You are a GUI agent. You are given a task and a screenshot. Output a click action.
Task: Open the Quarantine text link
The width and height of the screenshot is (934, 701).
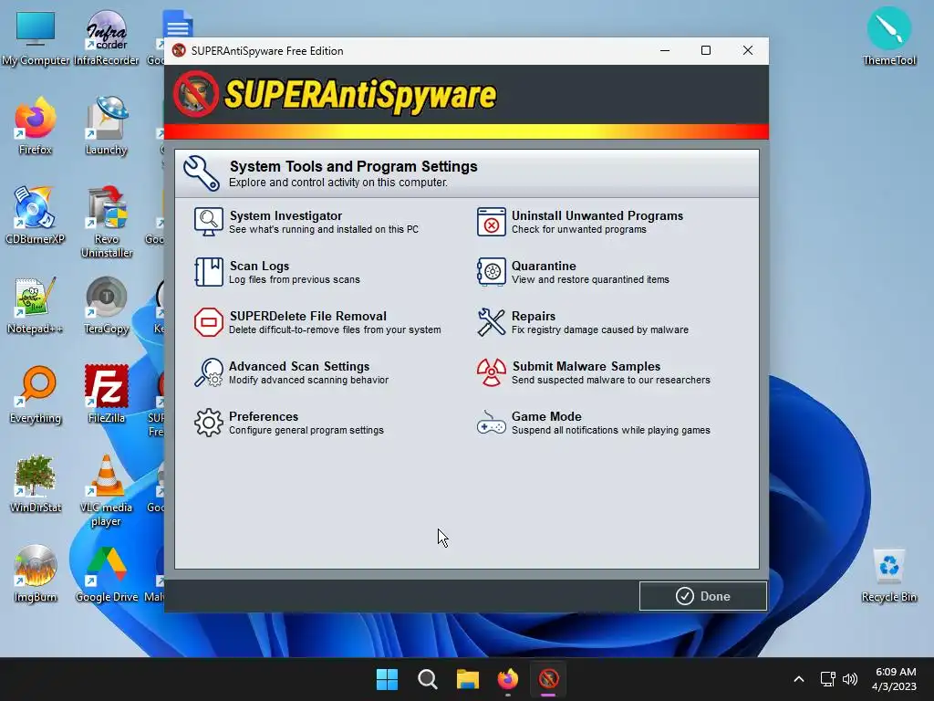(x=544, y=266)
